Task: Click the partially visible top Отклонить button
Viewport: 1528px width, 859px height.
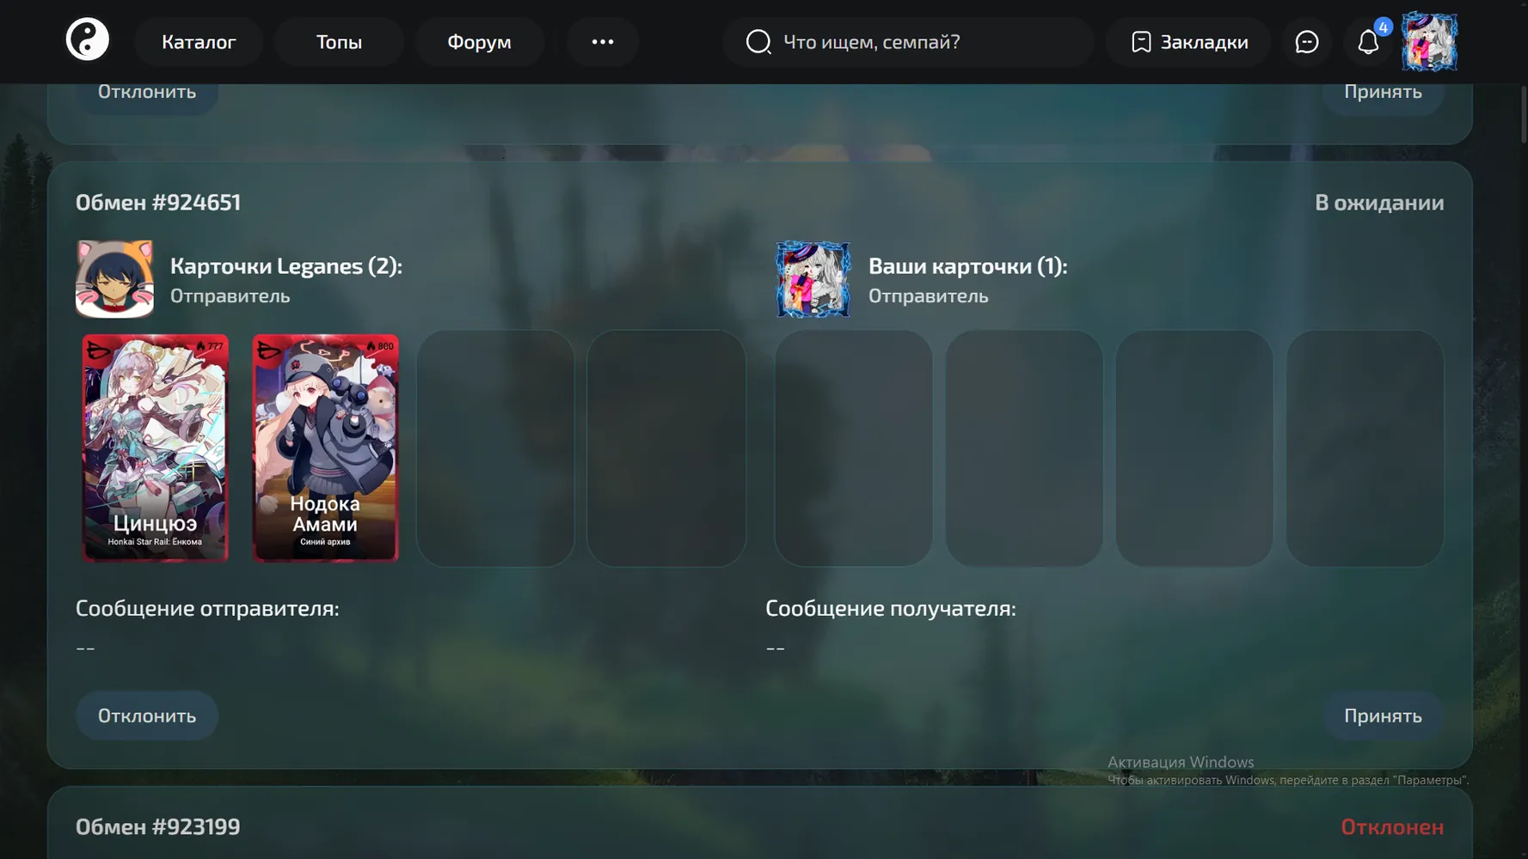Action: pyautogui.click(x=147, y=98)
